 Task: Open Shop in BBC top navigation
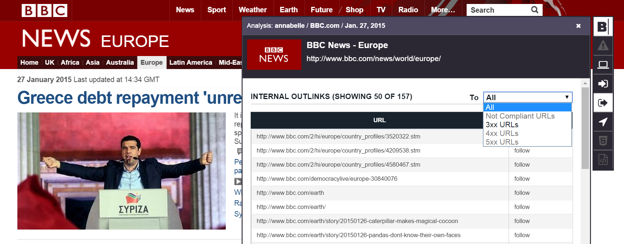point(354,10)
